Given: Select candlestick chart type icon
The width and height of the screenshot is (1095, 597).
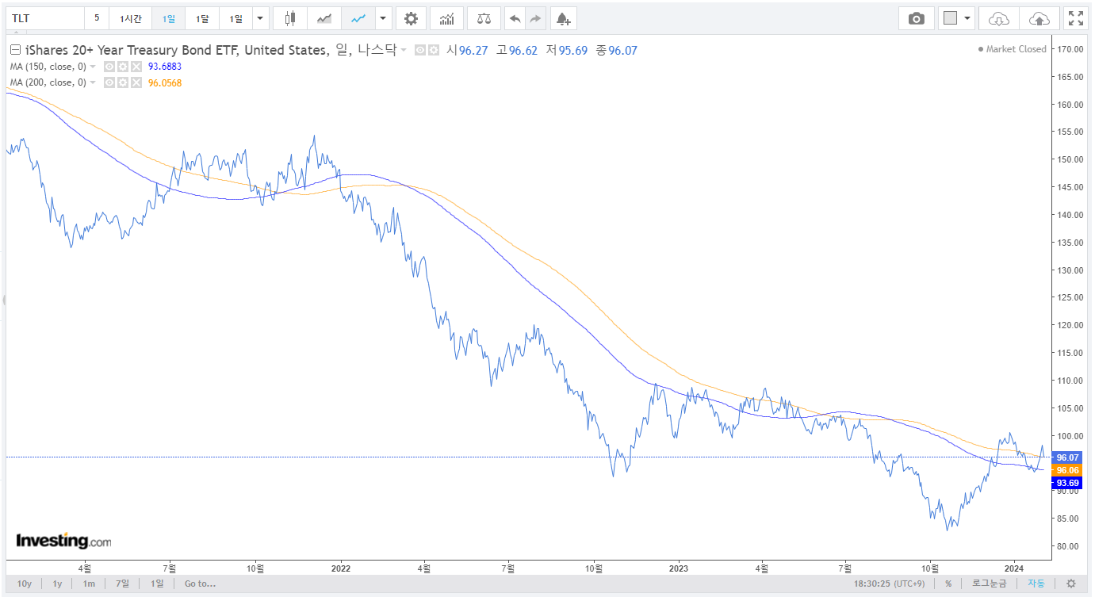Looking at the screenshot, I should pyautogui.click(x=290, y=18).
